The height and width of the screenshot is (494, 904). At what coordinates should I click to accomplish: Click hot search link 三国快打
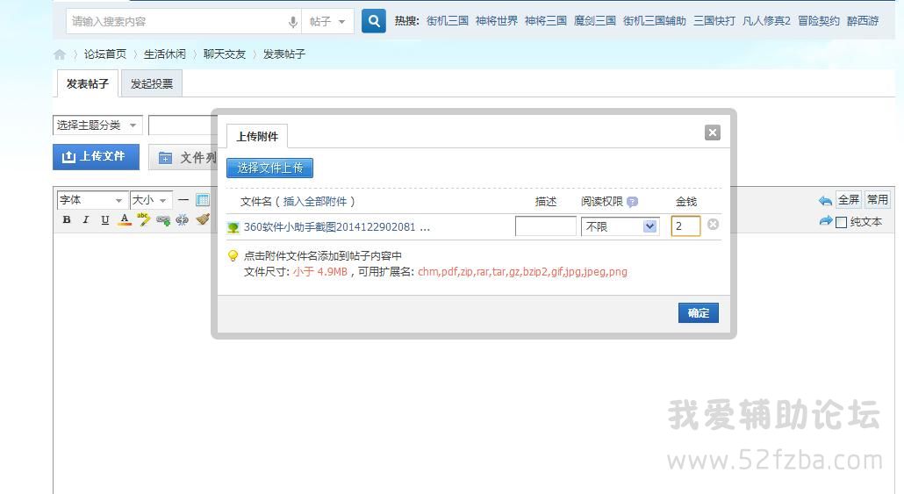[x=714, y=21]
